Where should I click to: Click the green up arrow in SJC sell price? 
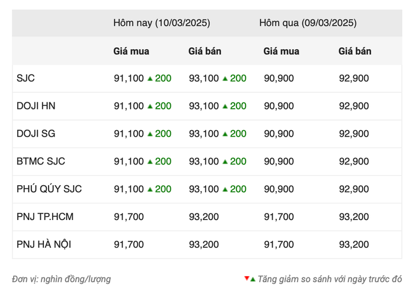point(225,78)
